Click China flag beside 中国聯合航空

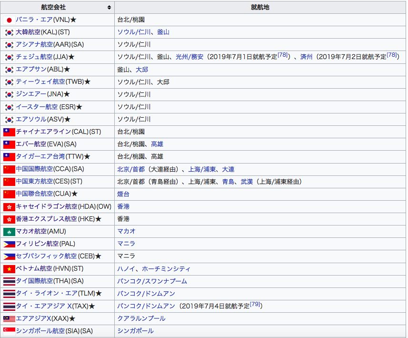pos(9,194)
